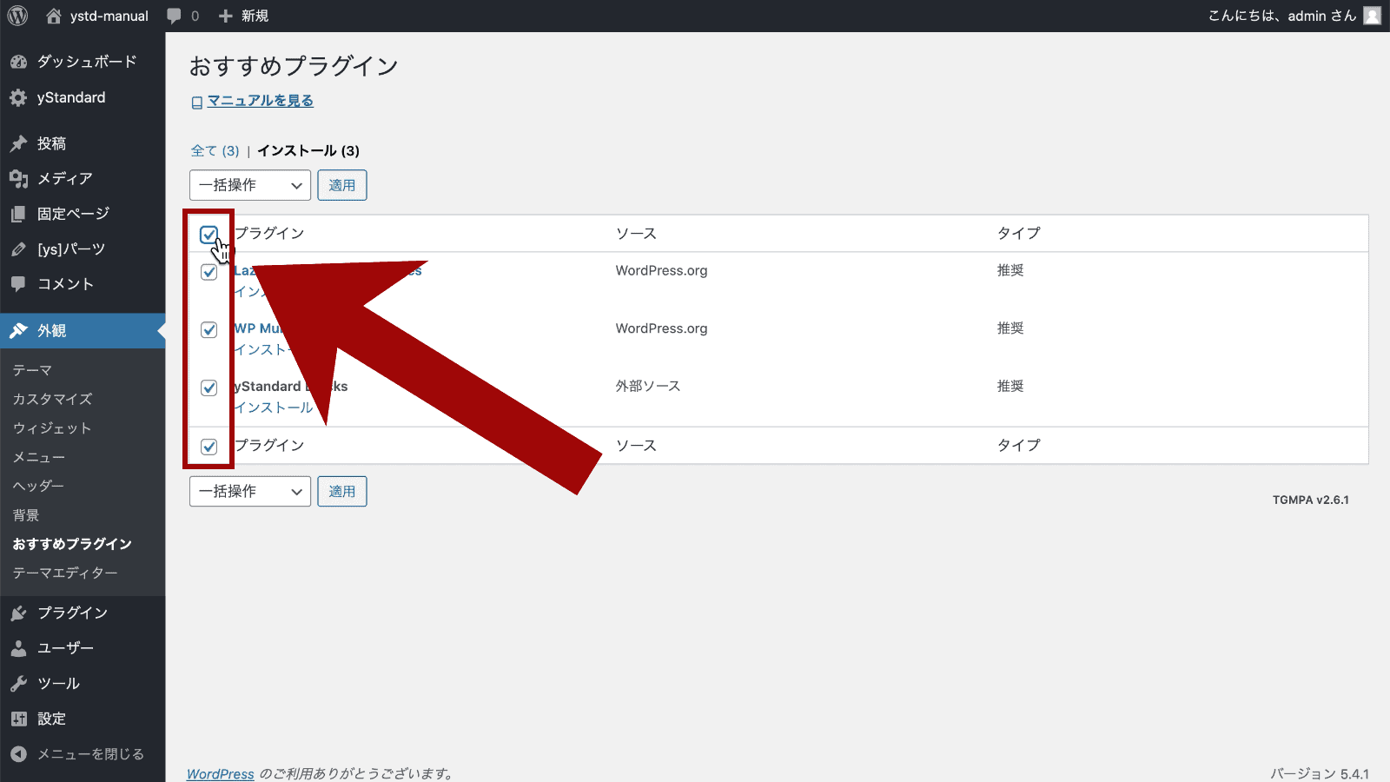Viewport: 1390px width, 782px height.
Task: Click the home icon beside ystd-manual
Action: [54, 16]
